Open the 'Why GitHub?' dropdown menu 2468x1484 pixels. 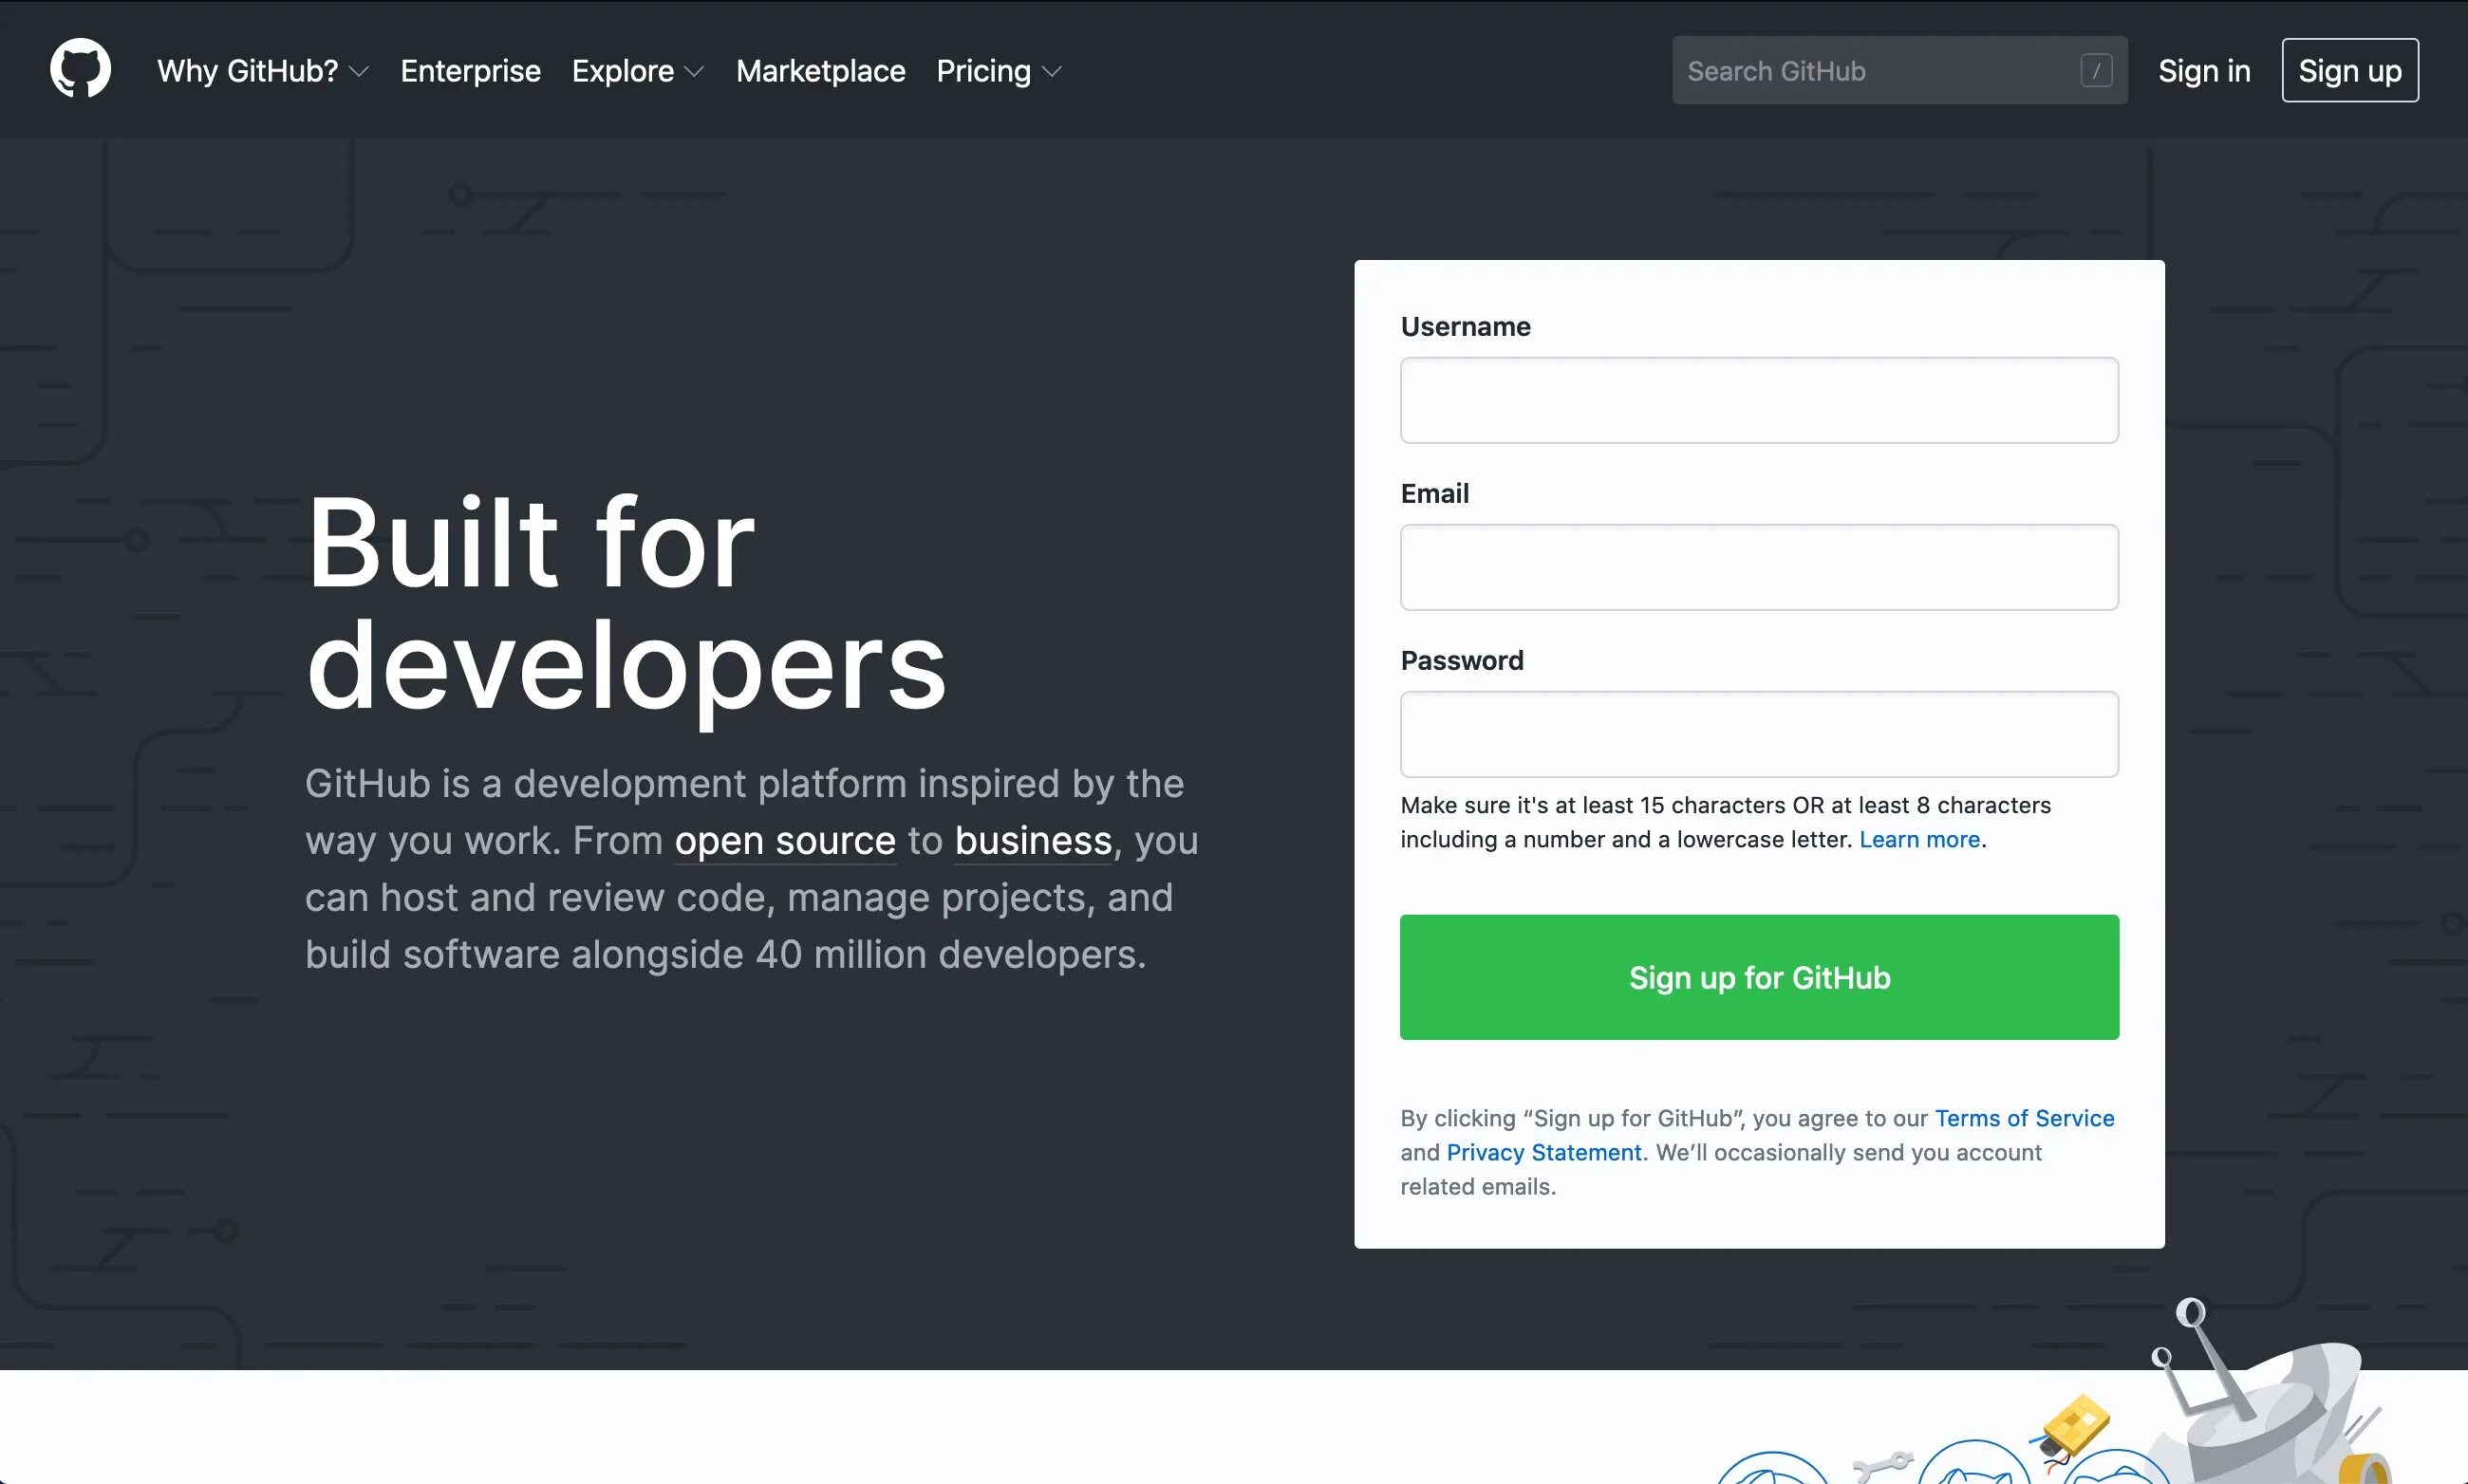[263, 70]
